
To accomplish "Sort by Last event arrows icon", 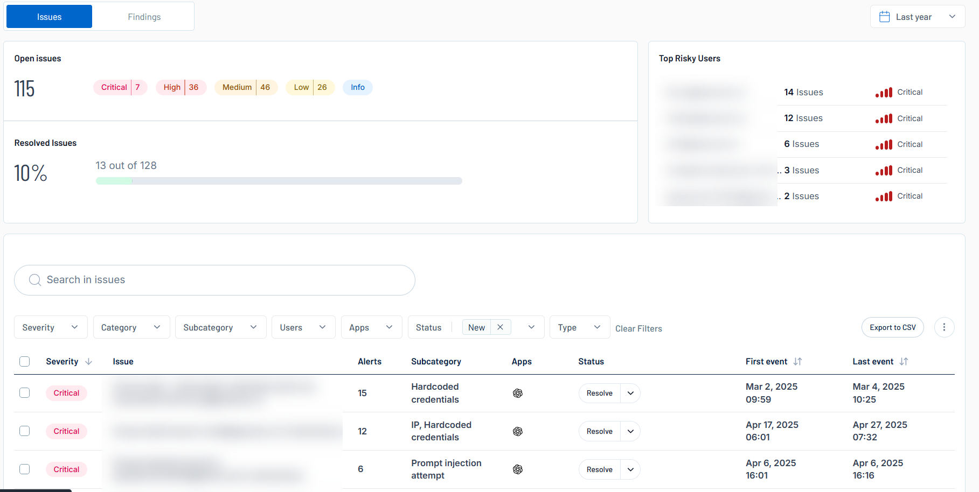I will (904, 362).
